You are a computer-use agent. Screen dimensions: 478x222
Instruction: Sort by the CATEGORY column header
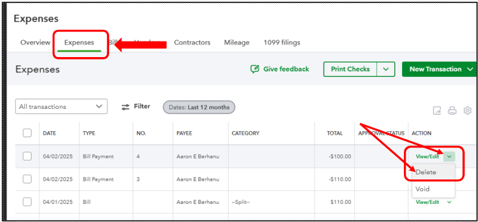point(245,133)
